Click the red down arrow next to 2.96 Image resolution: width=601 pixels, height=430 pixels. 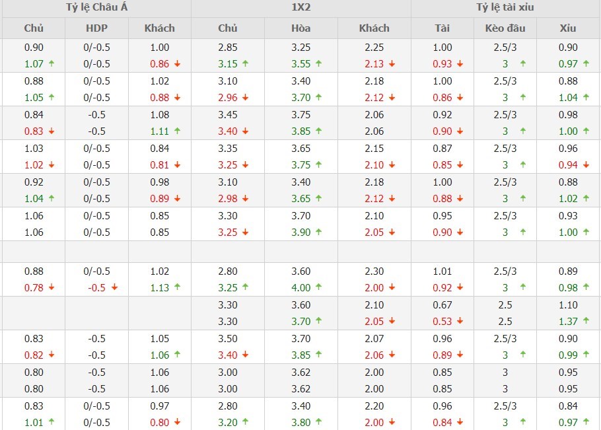245,98
